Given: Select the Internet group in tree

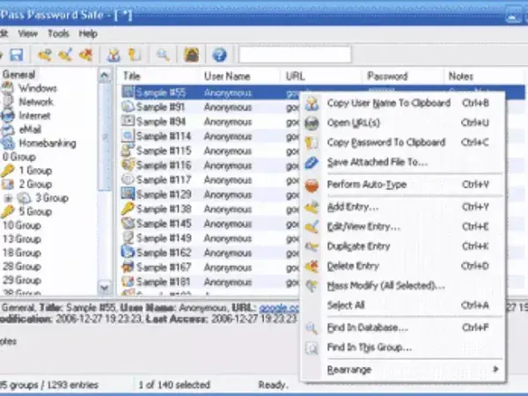Looking at the screenshot, I should click(x=34, y=115).
